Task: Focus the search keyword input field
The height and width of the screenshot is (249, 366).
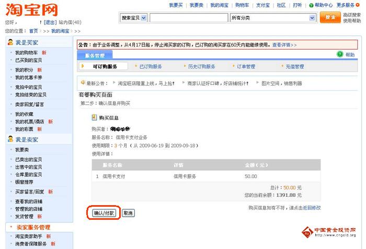Action: (x=189, y=18)
